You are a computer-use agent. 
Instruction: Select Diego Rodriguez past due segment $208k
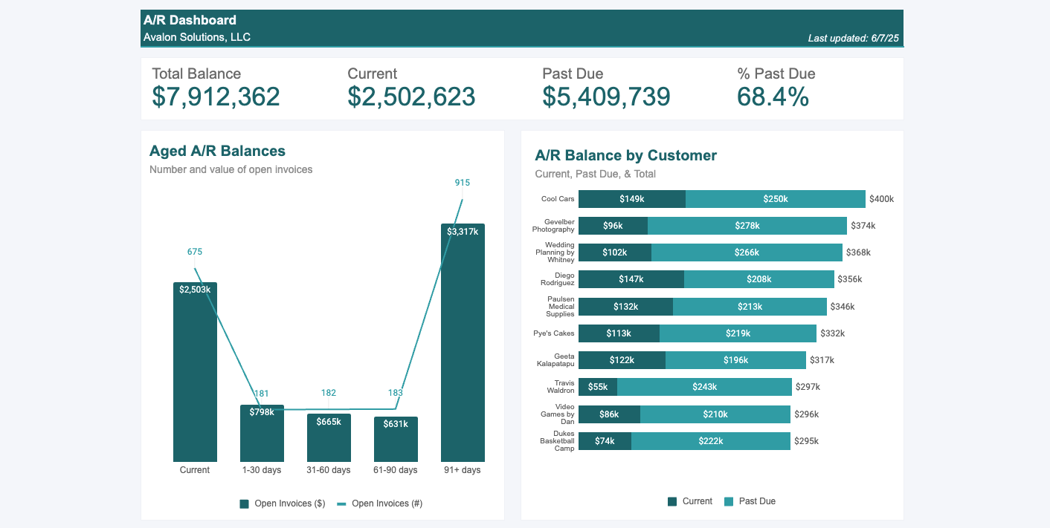(x=759, y=279)
